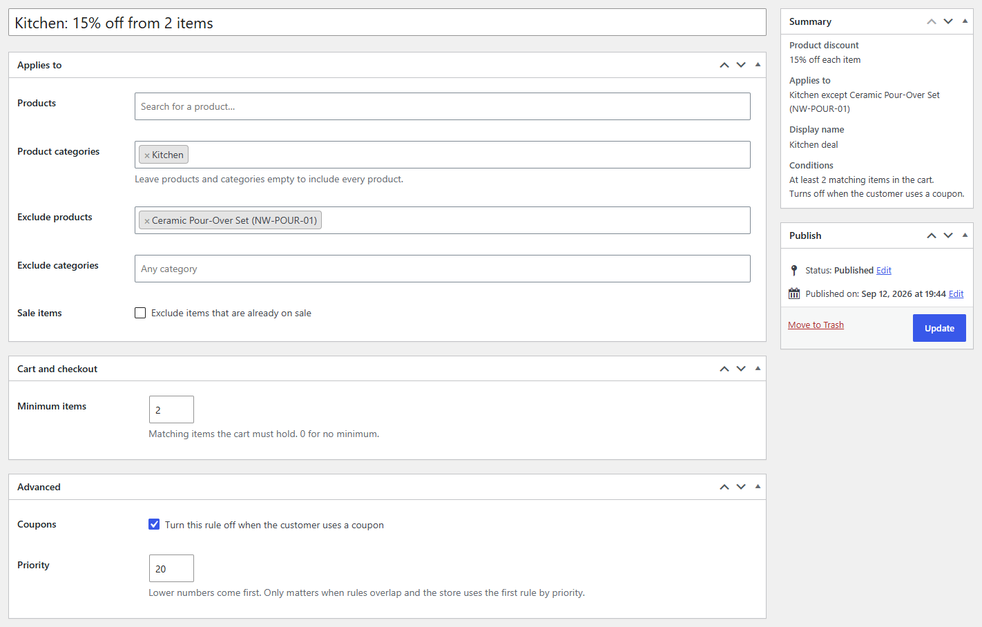Collapse the Applies to panel
Screen dimensions: 982x627
(x=758, y=65)
